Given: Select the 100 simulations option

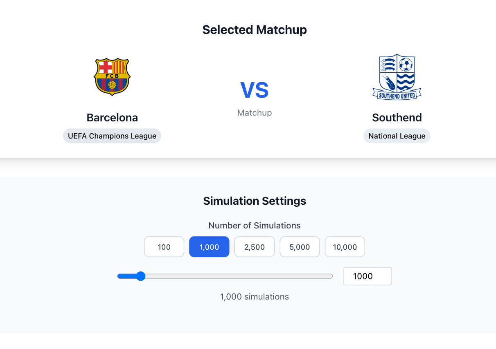Looking at the screenshot, I should click(x=164, y=247).
